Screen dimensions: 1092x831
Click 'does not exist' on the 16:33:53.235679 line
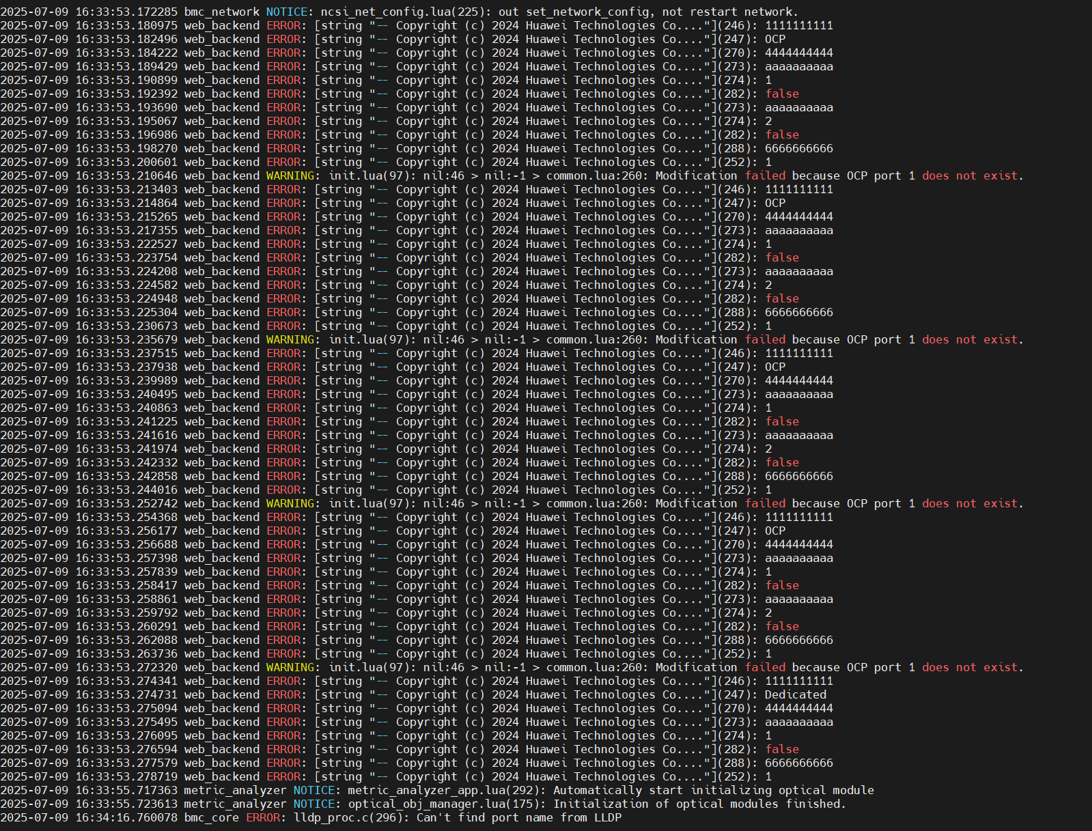pos(970,339)
